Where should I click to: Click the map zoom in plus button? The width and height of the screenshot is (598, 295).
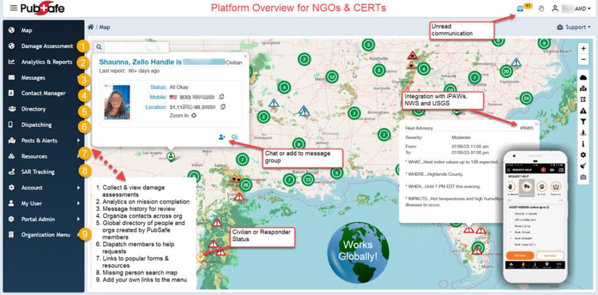click(x=583, y=48)
